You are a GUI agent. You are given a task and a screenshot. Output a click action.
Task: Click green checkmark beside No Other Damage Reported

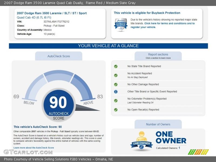point(116,85)
